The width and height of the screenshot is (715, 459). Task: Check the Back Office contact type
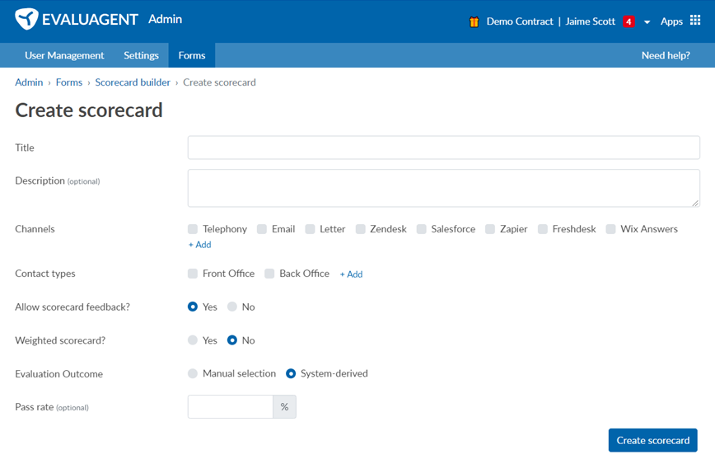click(x=269, y=274)
